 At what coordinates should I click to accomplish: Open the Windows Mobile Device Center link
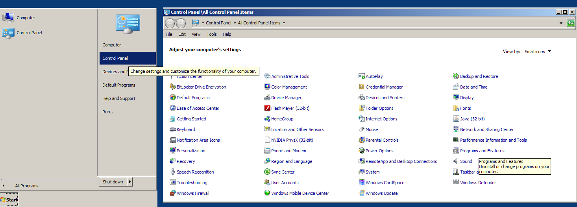[x=300, y=193]
